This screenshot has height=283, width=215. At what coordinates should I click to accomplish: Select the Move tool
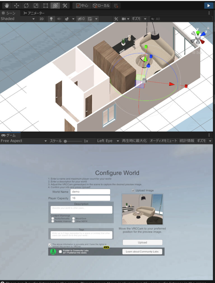point(16,5)
